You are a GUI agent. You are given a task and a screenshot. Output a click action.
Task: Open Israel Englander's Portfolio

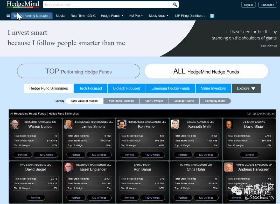[76, 198]
